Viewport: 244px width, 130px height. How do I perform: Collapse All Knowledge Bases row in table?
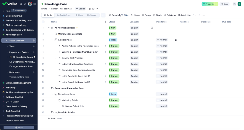point(49,28)
